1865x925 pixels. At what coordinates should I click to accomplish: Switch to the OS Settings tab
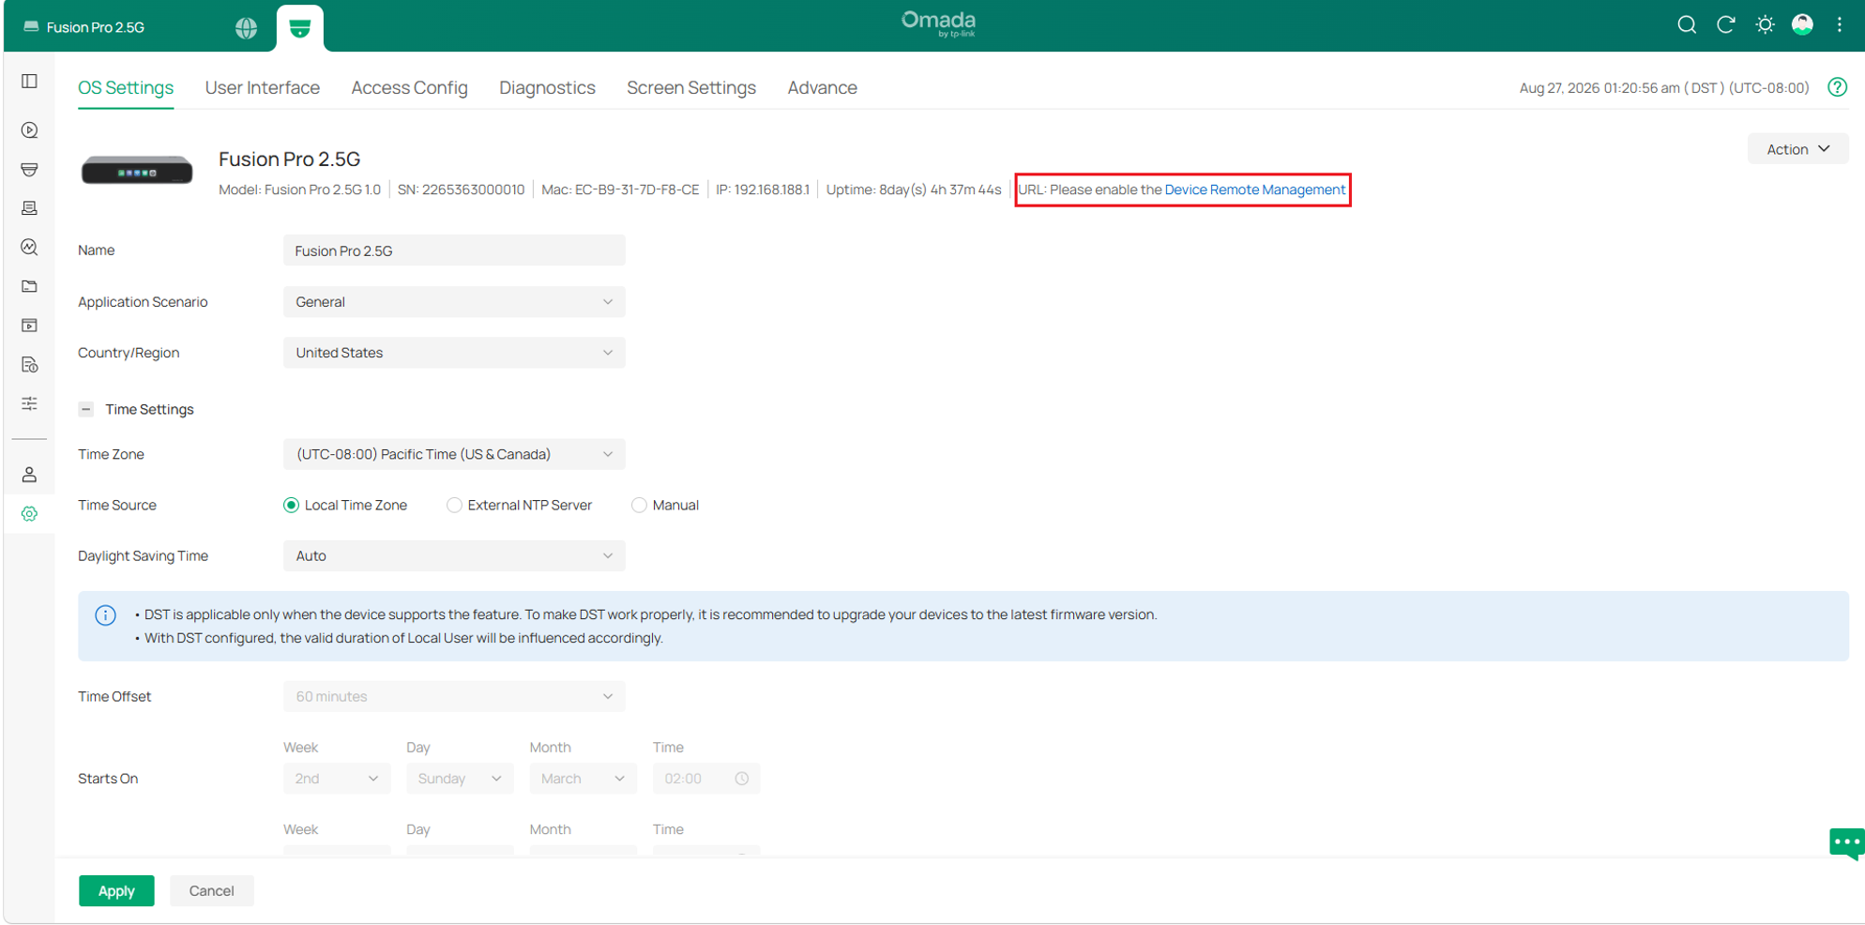(126, 87)
